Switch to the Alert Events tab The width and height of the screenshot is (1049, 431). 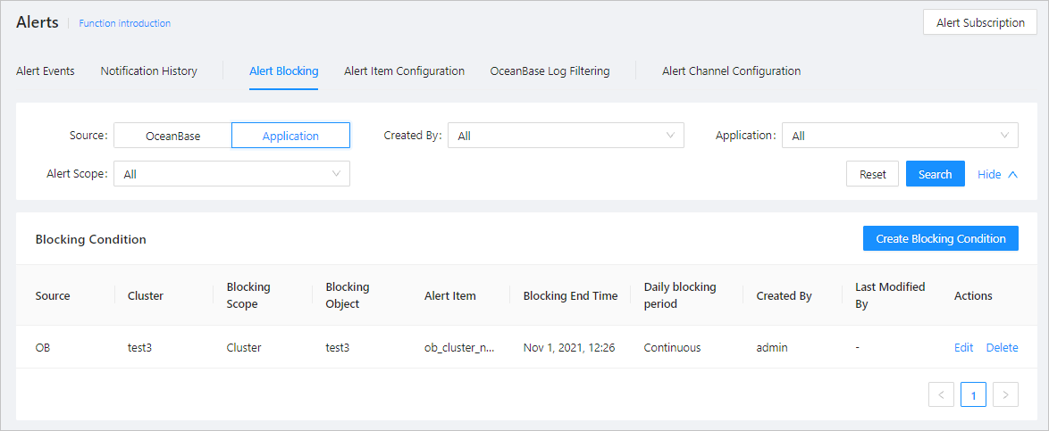coord(46,71)
